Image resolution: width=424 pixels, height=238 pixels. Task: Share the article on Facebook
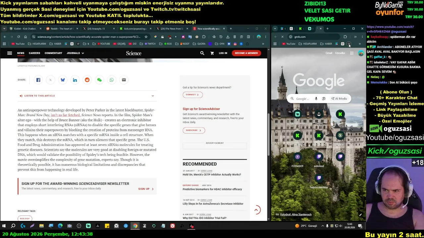click(x=38, y=80)
